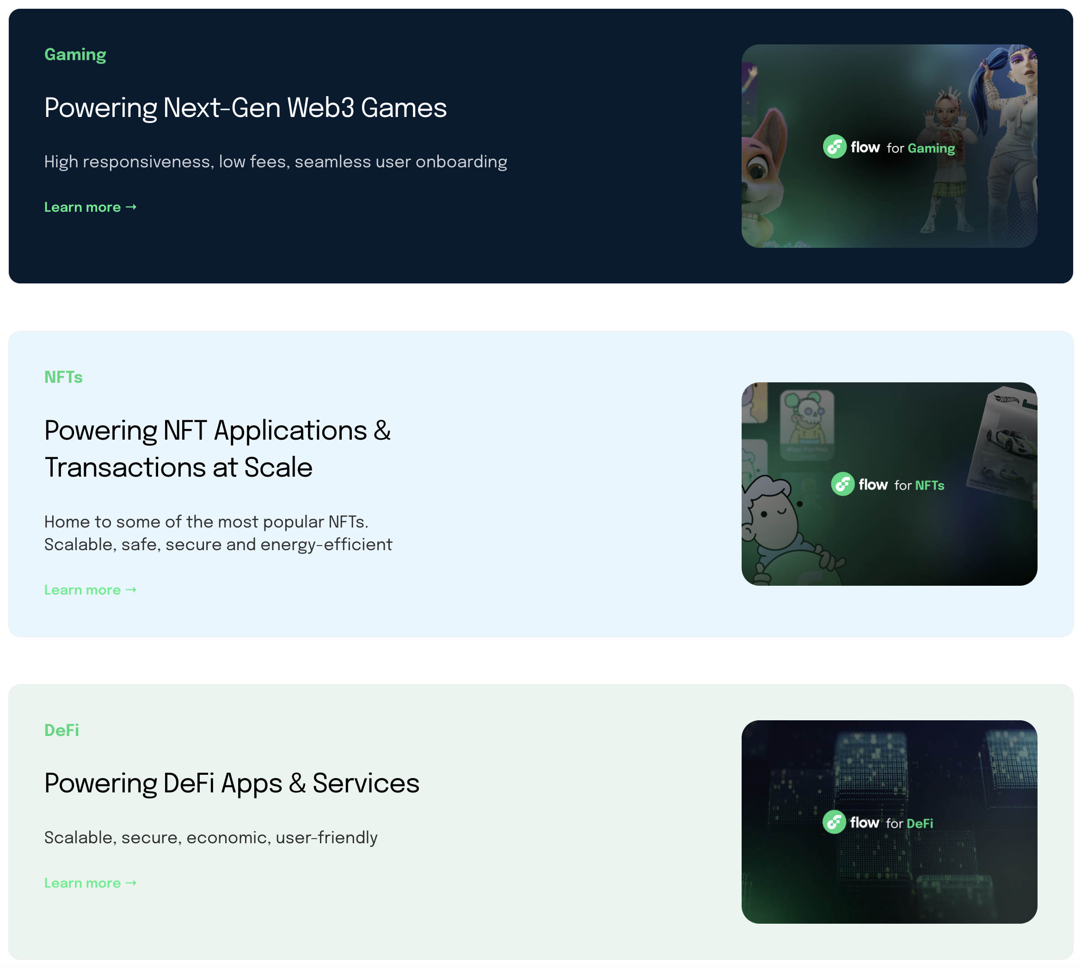Click the arrow icon beside NFTs Learn more
This screenshot has width=1081, height=969.
(x=131, y=589)
